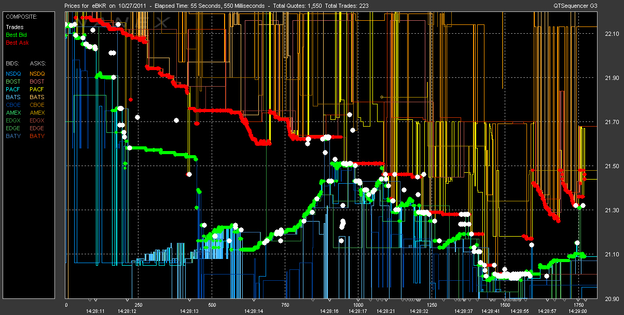The image size is (624, 315).
Task: Click the 20.90 price label at the axis bottom
Action: [612, 298]
